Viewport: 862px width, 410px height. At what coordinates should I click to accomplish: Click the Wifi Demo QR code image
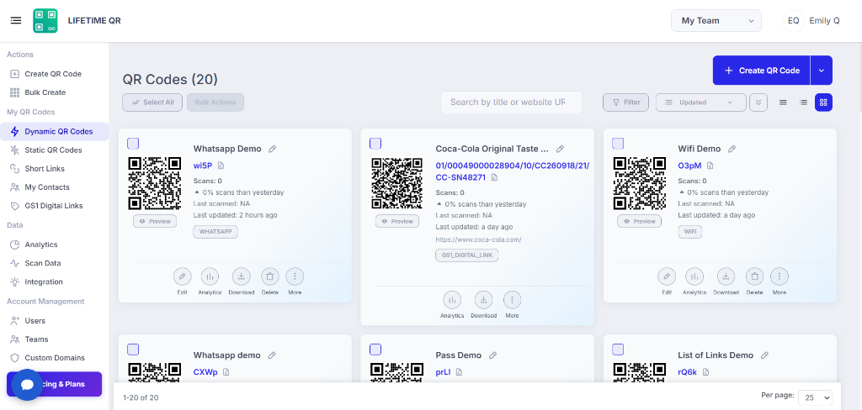pyautogui.click(x=640, y=183)
